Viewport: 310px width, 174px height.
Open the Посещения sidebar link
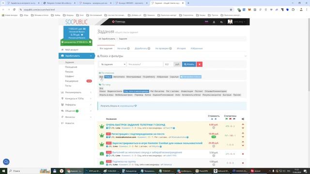[71, 67]
